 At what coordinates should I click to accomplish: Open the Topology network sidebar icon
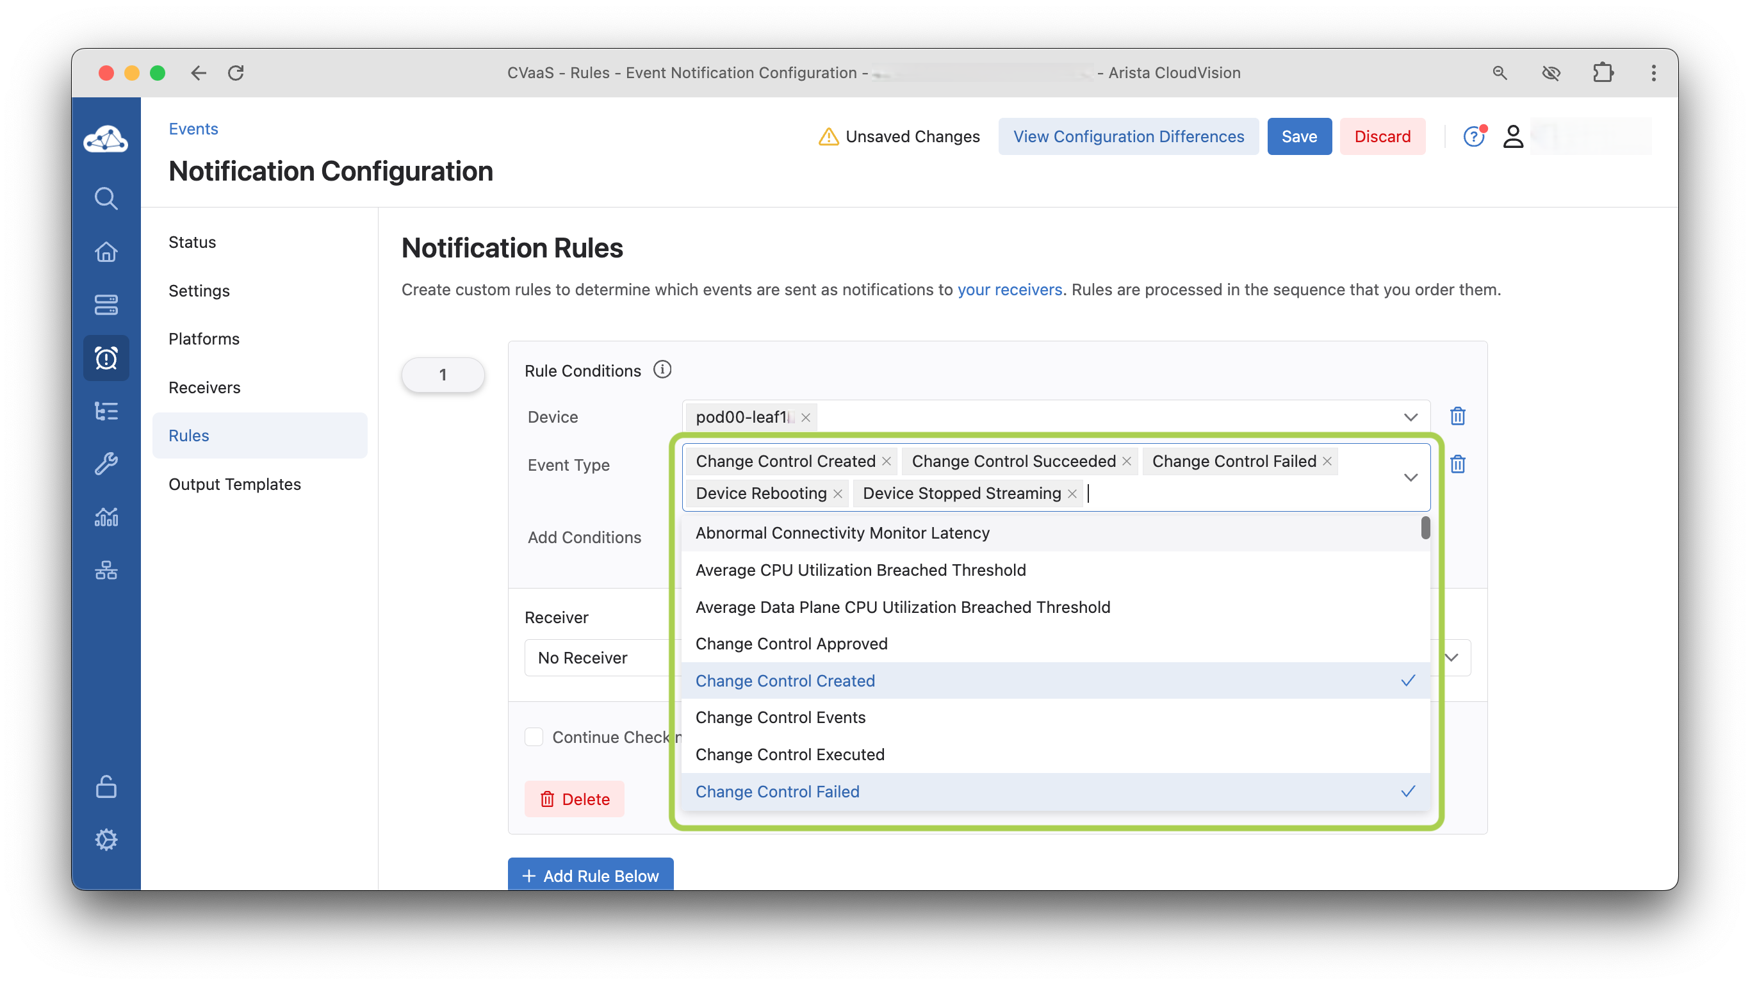click(106, 570)
